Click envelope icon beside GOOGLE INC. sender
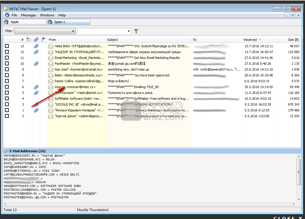Screen dimensions: 305x219 51,104
